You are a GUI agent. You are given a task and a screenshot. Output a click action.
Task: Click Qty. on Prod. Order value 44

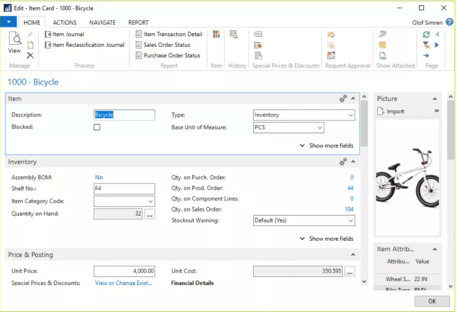coord(350,188)
